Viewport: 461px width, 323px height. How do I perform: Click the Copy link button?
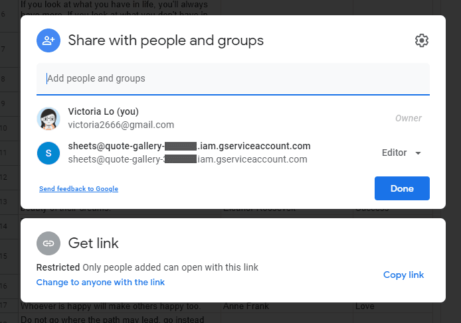click(403, 275)
